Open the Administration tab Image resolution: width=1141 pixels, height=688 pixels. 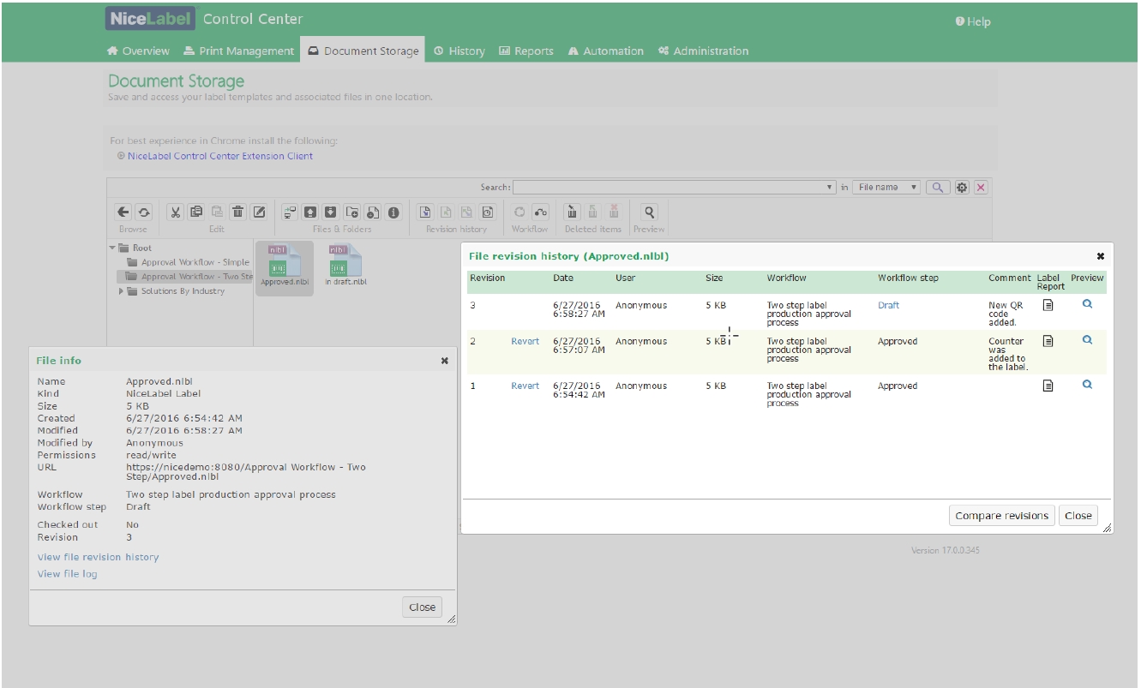pos(703,51)
